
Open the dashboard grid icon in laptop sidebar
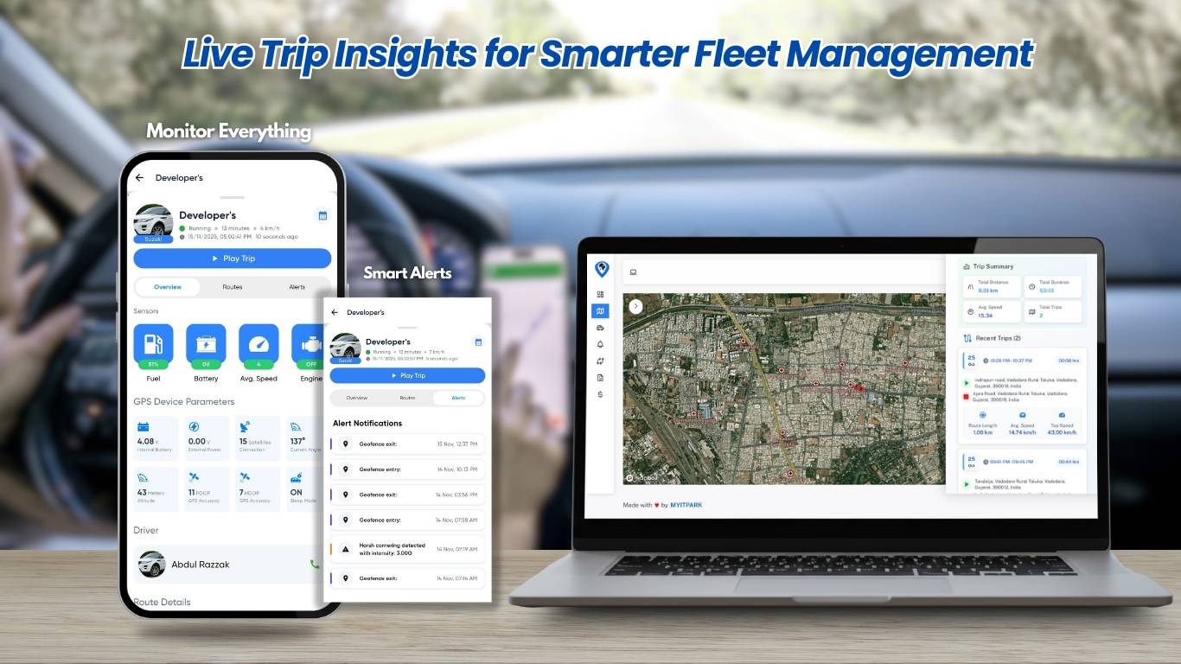600,295
